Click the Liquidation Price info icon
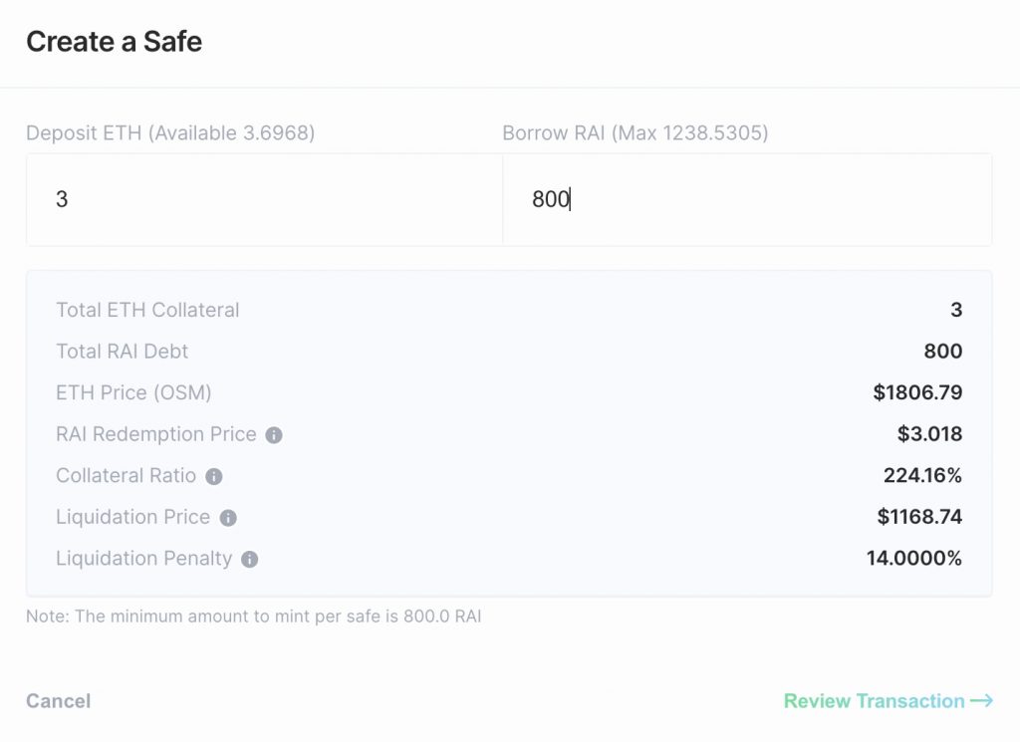Viewport: 1020px width, 742px height. coord(228,518)
